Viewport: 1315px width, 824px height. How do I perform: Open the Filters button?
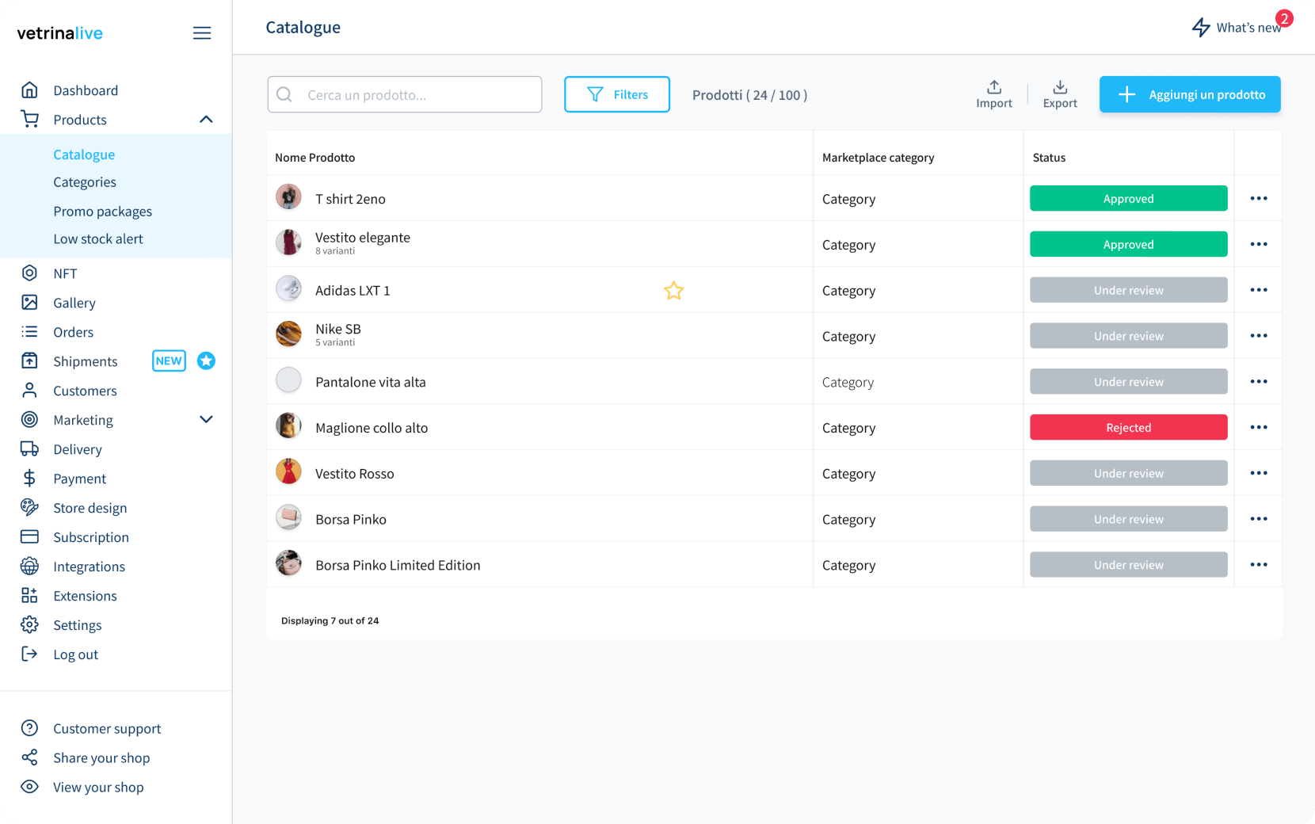(x=616, y=95)
